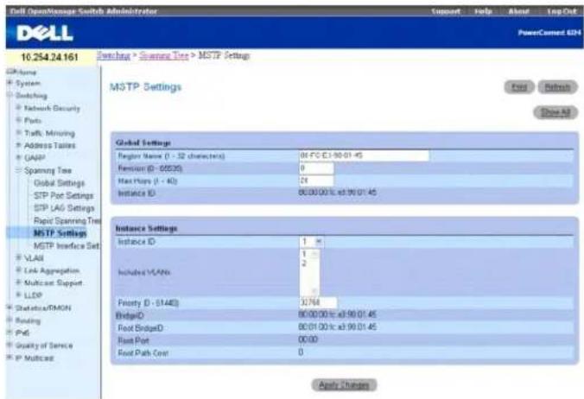
Task: Click the Dell logo
Action: click(x=45, y=33)
